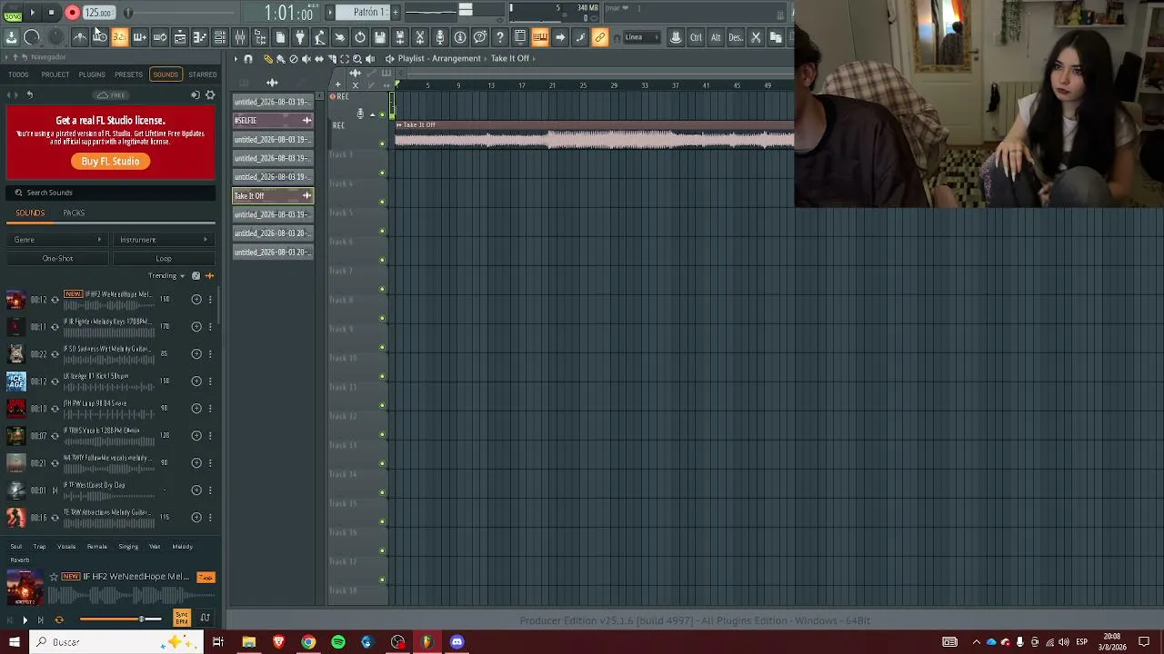Open the Playlist menu arrow
Screen dimensions: 1164x654
point(236,59)
